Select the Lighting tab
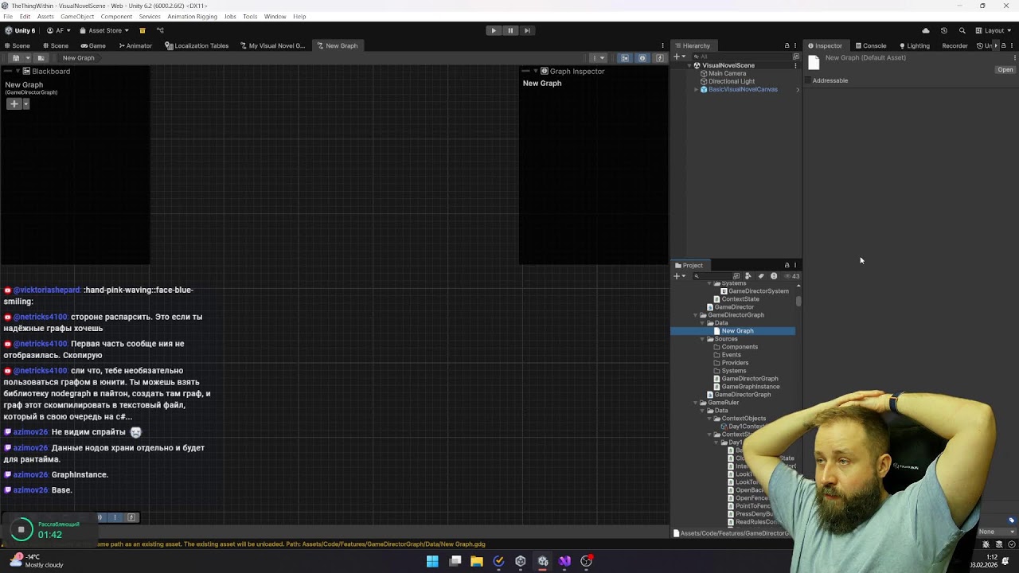1019x573 pixels. coord(914,45)
